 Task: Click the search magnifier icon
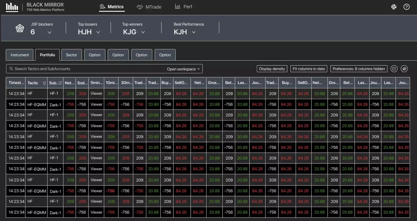(11, 69)
